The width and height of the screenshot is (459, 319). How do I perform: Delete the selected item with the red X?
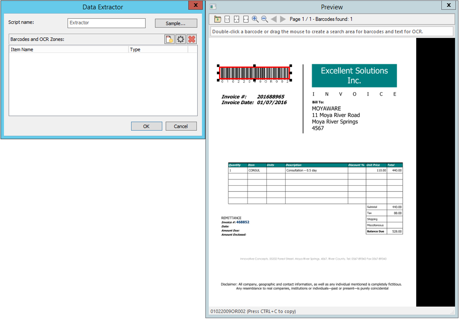[191, 39]
